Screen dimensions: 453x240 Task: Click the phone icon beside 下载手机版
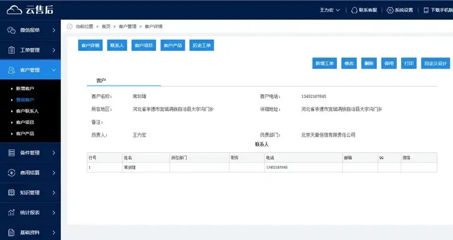click(x=426, y=10)
